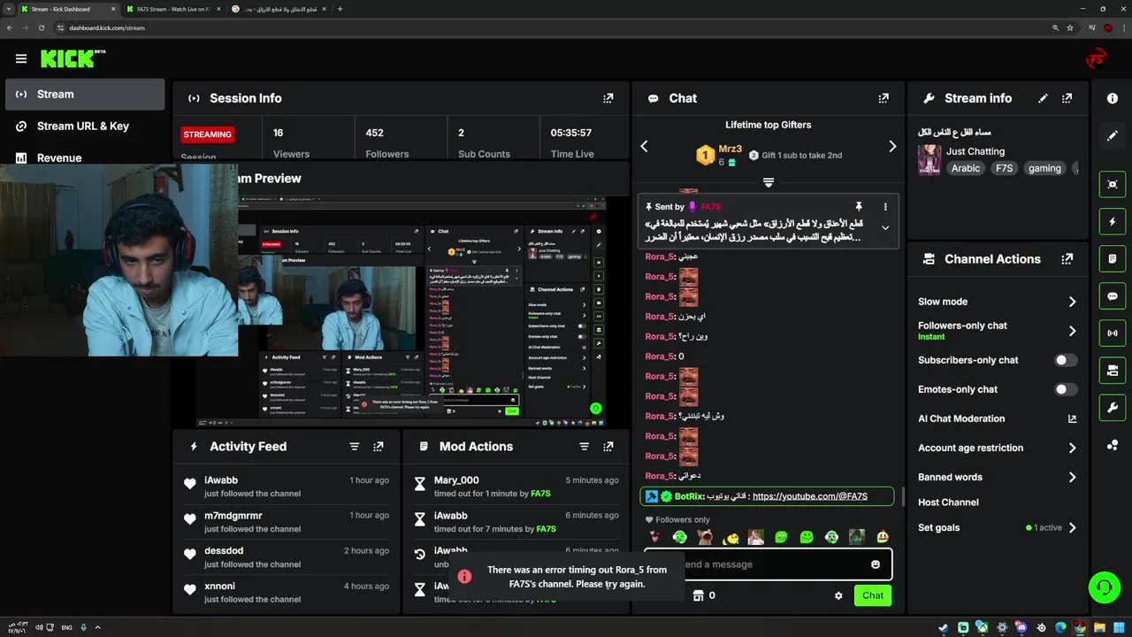Screen dimensions: 1132x637
Task: Open chat settings gear icon
Action: click(x=838, y=595)
